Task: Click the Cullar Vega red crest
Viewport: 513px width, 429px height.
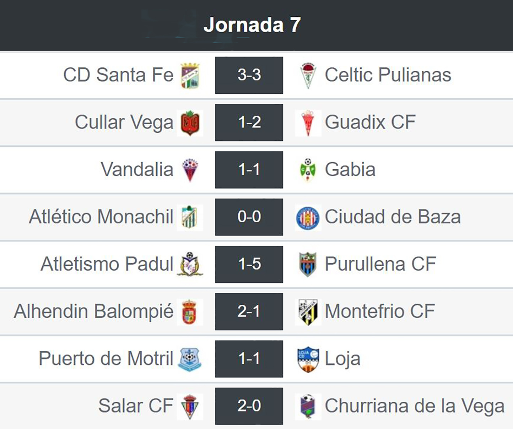Action: click(x=190, y=123)
